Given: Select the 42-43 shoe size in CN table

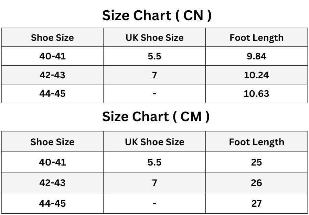Looking at the screenshot, I should tap(52, 75).
